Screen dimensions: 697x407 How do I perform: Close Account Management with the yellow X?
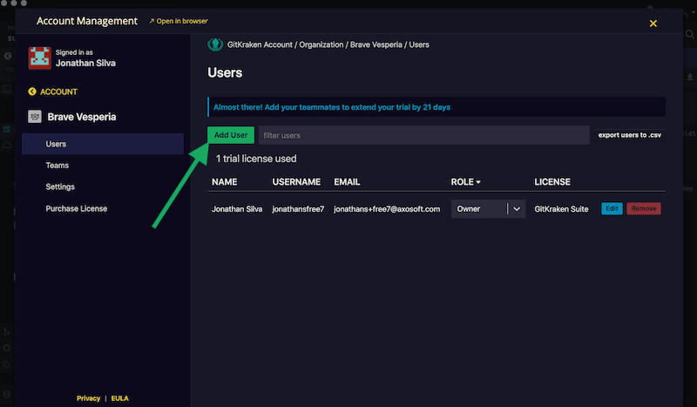(x=653, y=24)
